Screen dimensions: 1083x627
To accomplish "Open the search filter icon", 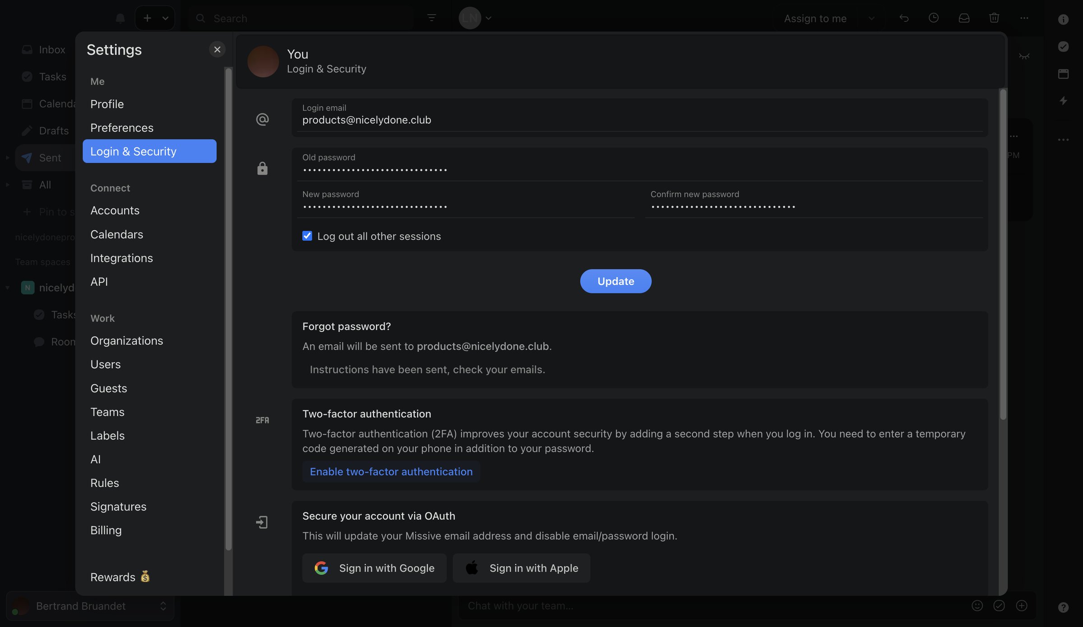I will point(431,18).
